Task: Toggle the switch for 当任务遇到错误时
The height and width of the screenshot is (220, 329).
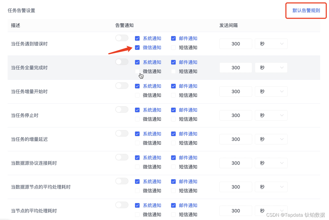Action: click(x=122, y=38)
